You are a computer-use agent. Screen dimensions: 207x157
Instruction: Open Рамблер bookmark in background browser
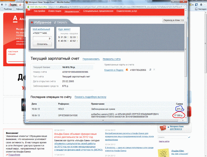(6, 9)
